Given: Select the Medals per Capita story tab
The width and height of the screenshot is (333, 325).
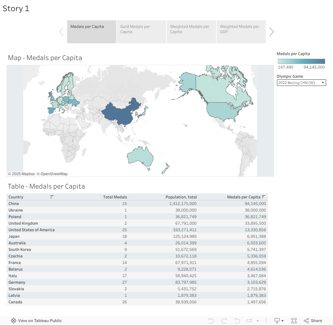Looking at the screenshot, I should tap(92, 32).
